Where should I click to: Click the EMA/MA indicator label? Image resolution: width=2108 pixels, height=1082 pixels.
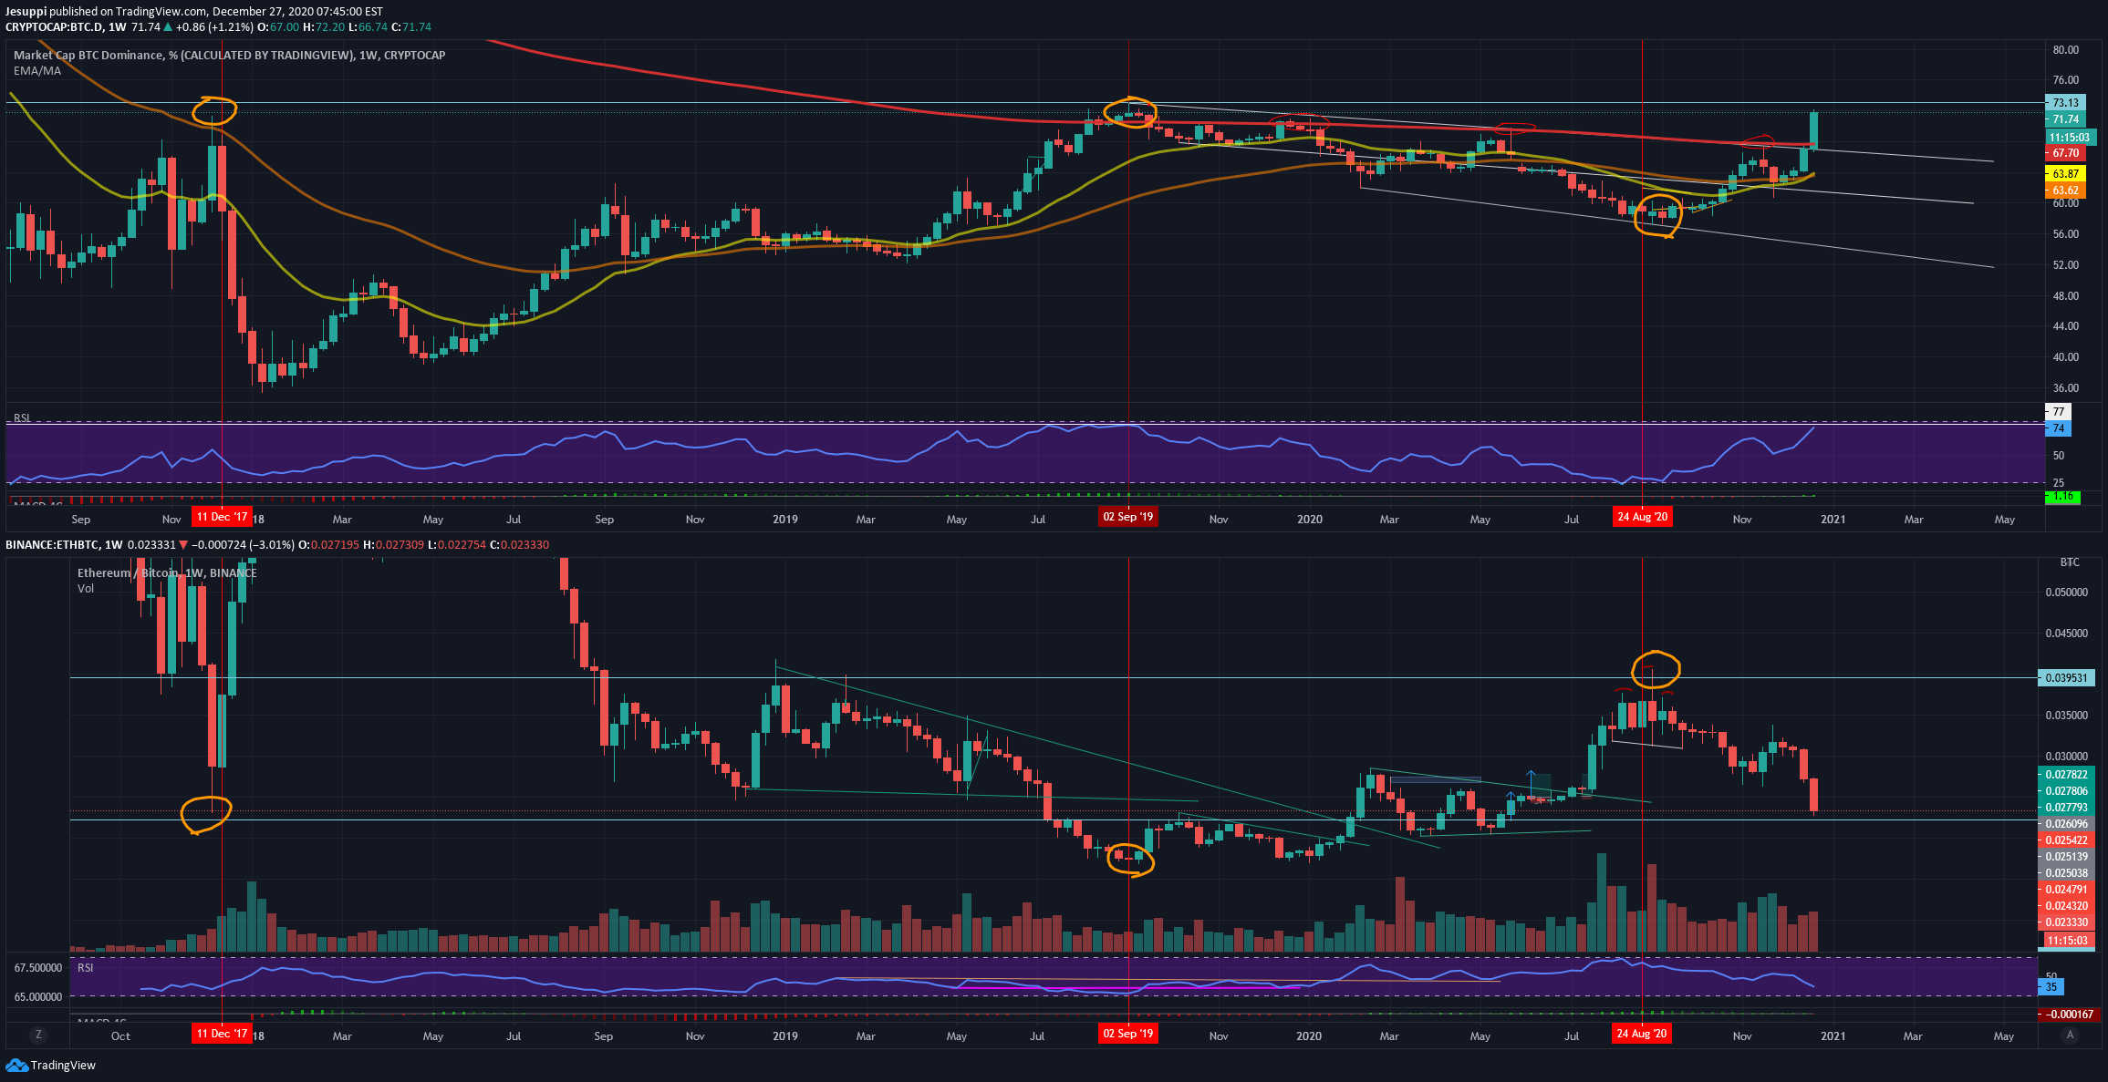[37, 71]
